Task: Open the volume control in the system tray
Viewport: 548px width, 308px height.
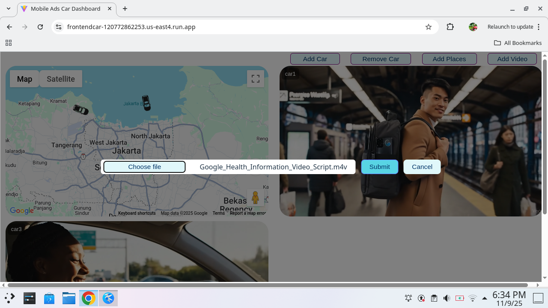Action: [447, 298]
